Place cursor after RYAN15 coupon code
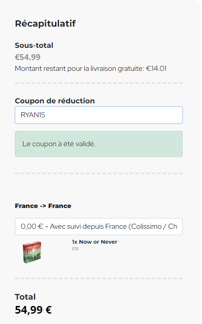202x324 pixels. 46,115
